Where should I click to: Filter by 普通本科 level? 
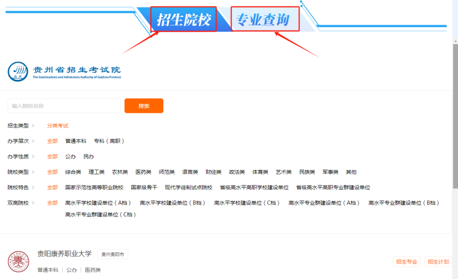pyautogui.click(x=75, y=141)
